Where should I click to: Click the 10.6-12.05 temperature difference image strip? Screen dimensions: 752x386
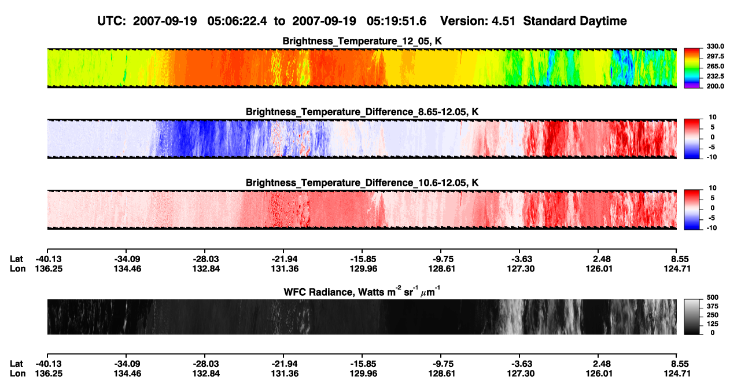pos(362,209)
